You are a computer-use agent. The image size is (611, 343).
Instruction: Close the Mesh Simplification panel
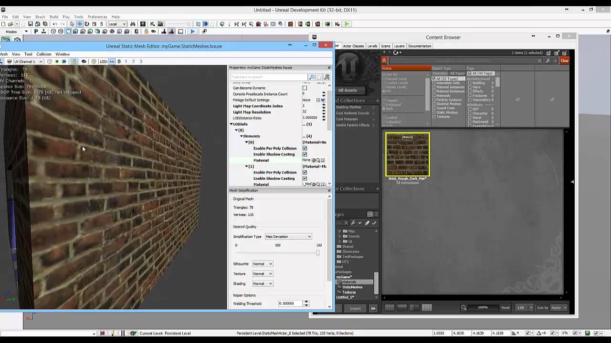click(x=329, y=191)
